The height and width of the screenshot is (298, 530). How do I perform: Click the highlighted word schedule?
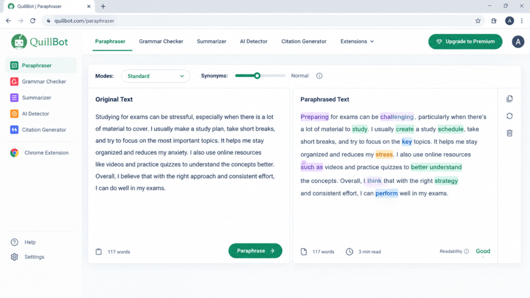click(451, 129)
